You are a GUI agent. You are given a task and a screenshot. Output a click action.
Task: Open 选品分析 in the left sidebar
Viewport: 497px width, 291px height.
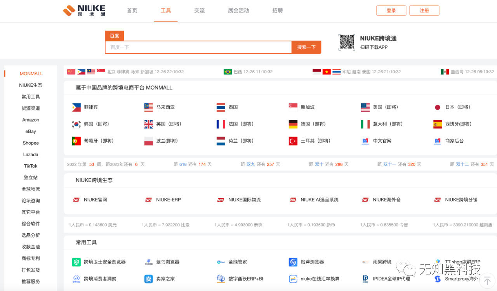(x=31, y=235)
